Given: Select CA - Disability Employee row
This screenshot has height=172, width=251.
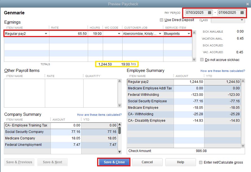Looking at the screenshot, I should (184, 121).
